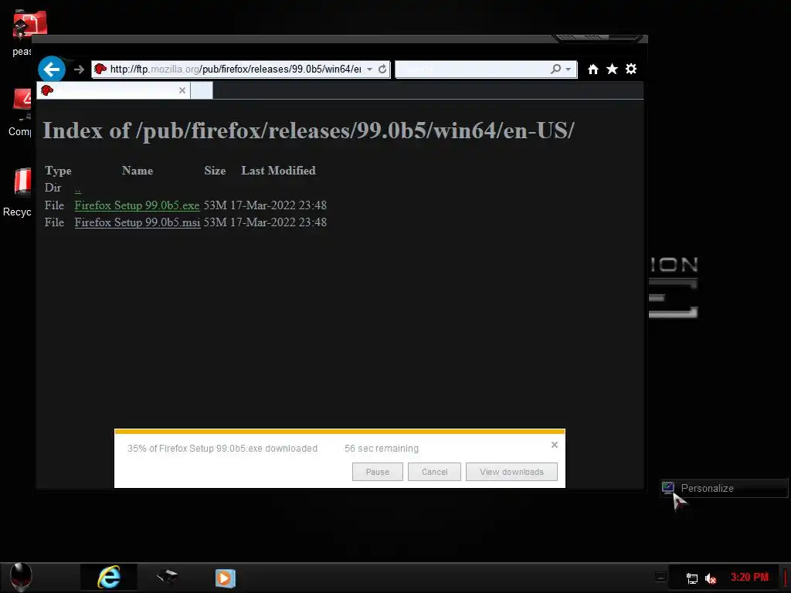
Task: Open the search provider dropdown arrow
Action: [x=569, y=69]
